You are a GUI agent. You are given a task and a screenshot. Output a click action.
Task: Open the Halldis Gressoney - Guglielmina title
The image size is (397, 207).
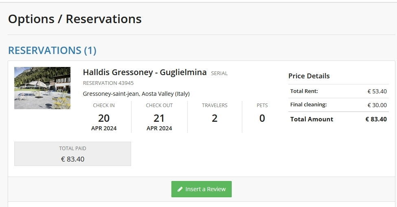click(x=145, y=73)
